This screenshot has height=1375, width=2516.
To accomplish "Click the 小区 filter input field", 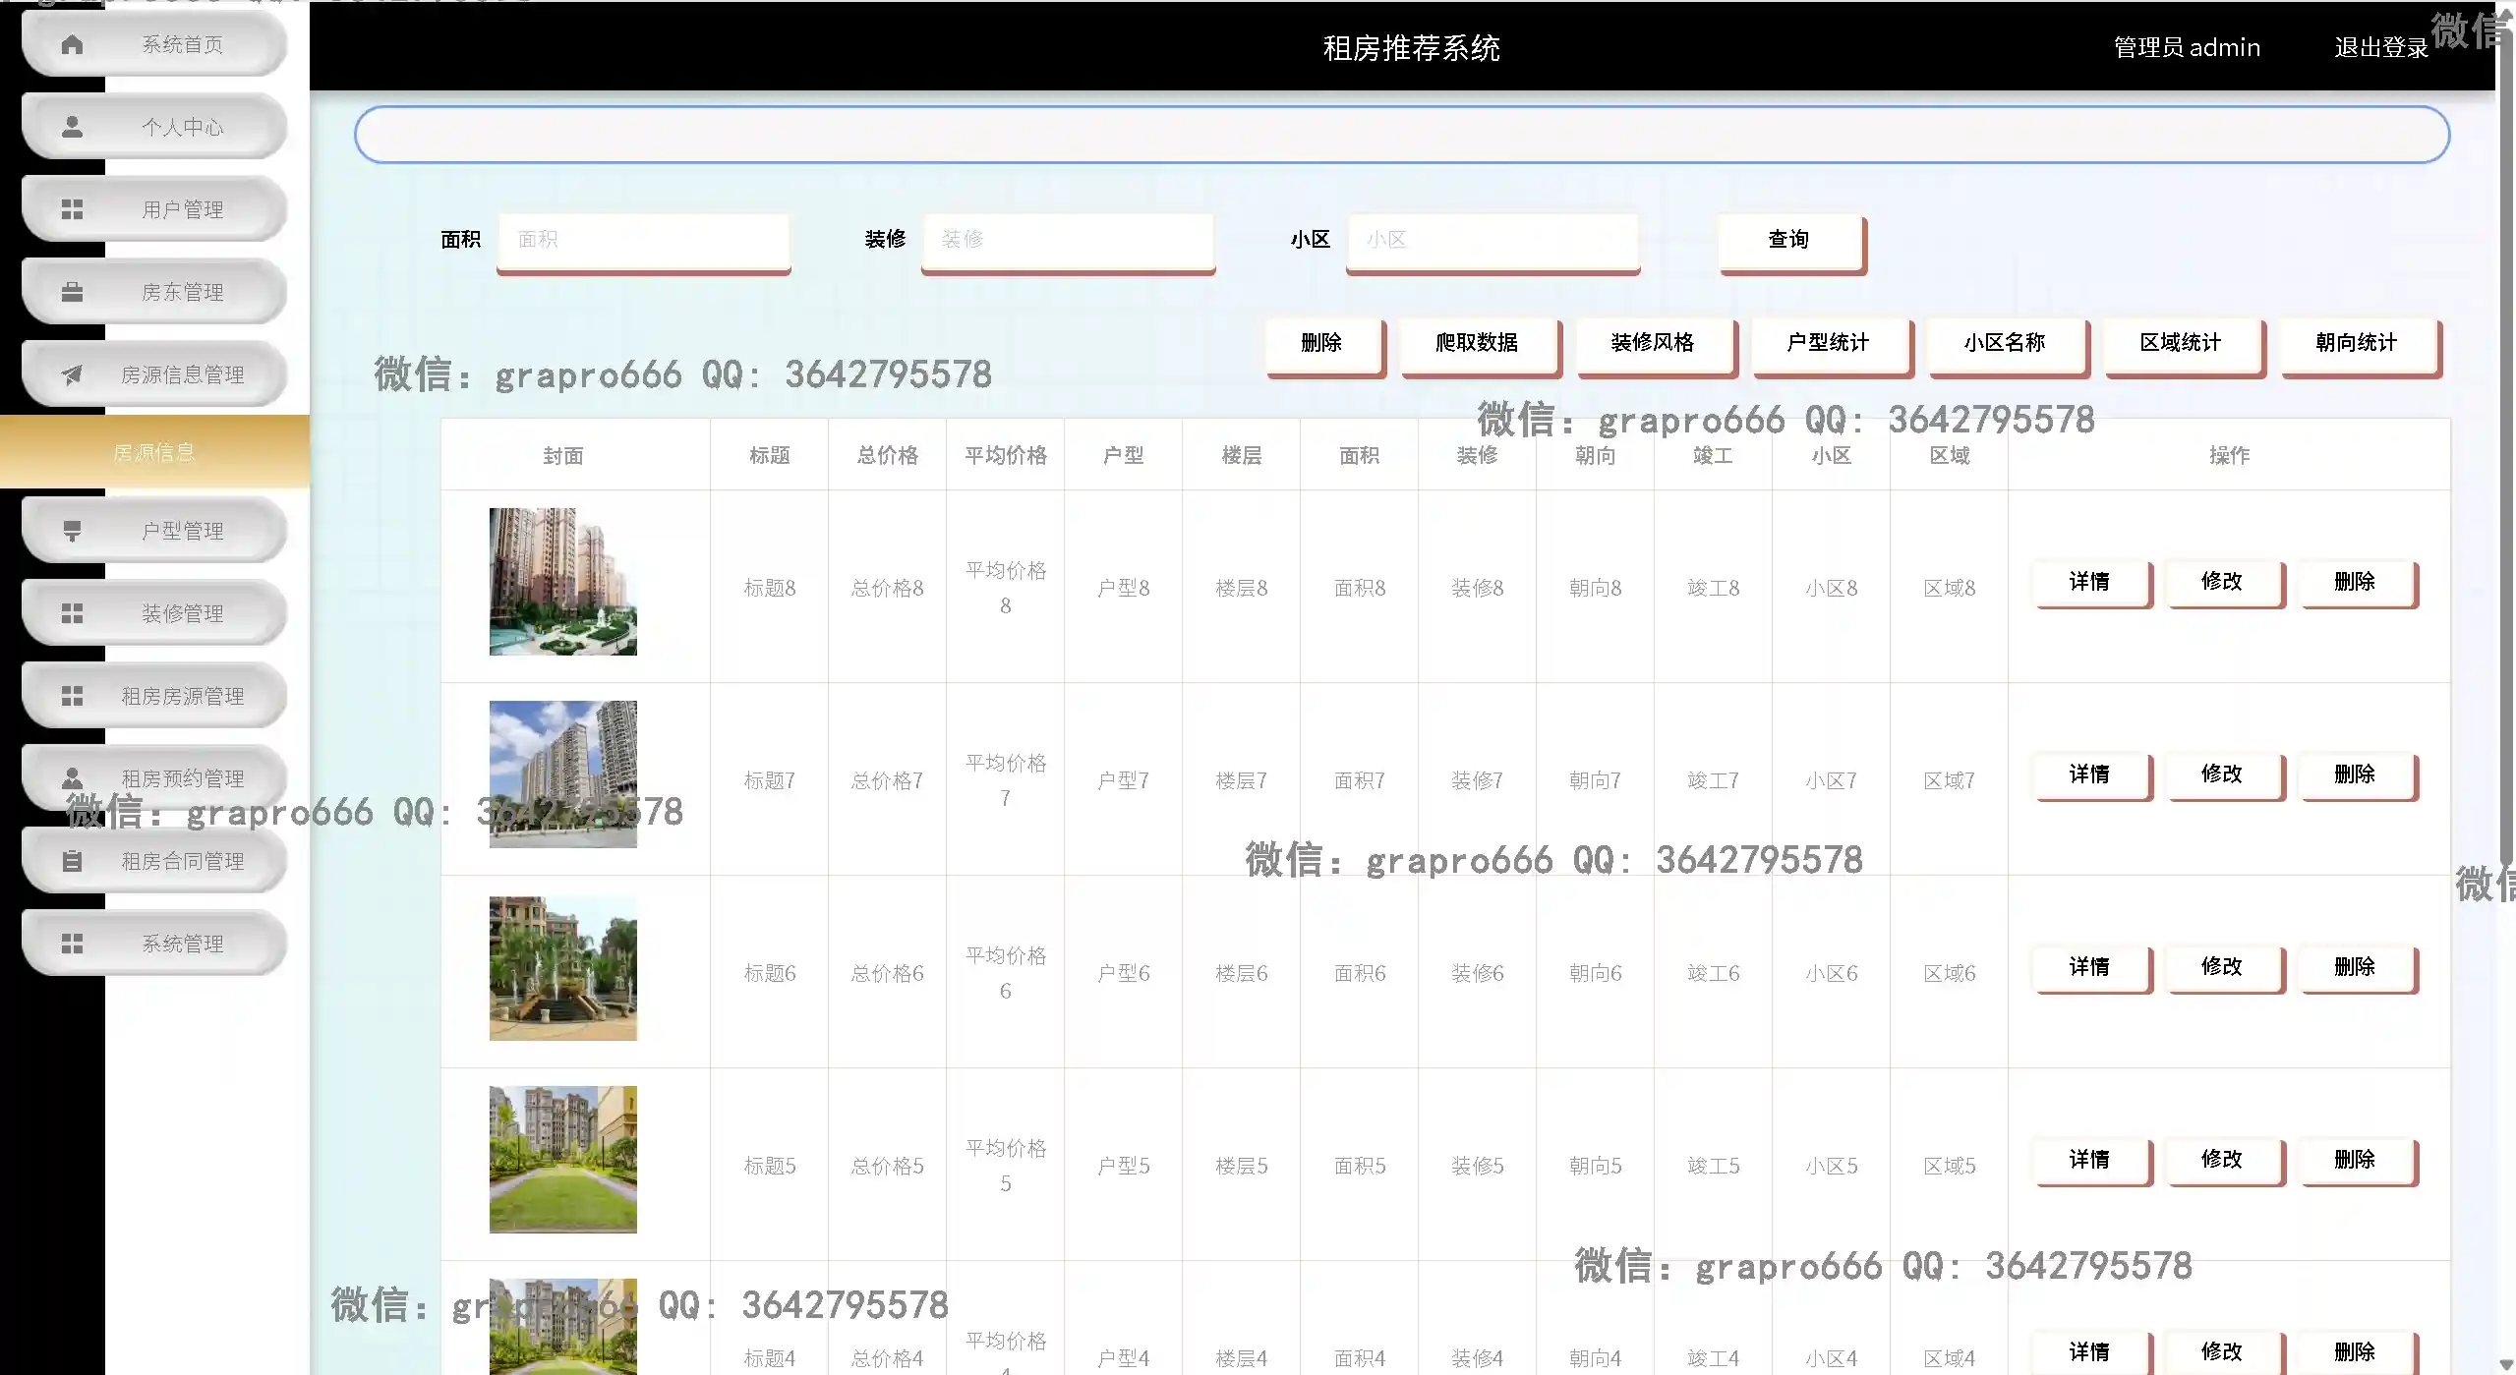I will click(1492, 240).
